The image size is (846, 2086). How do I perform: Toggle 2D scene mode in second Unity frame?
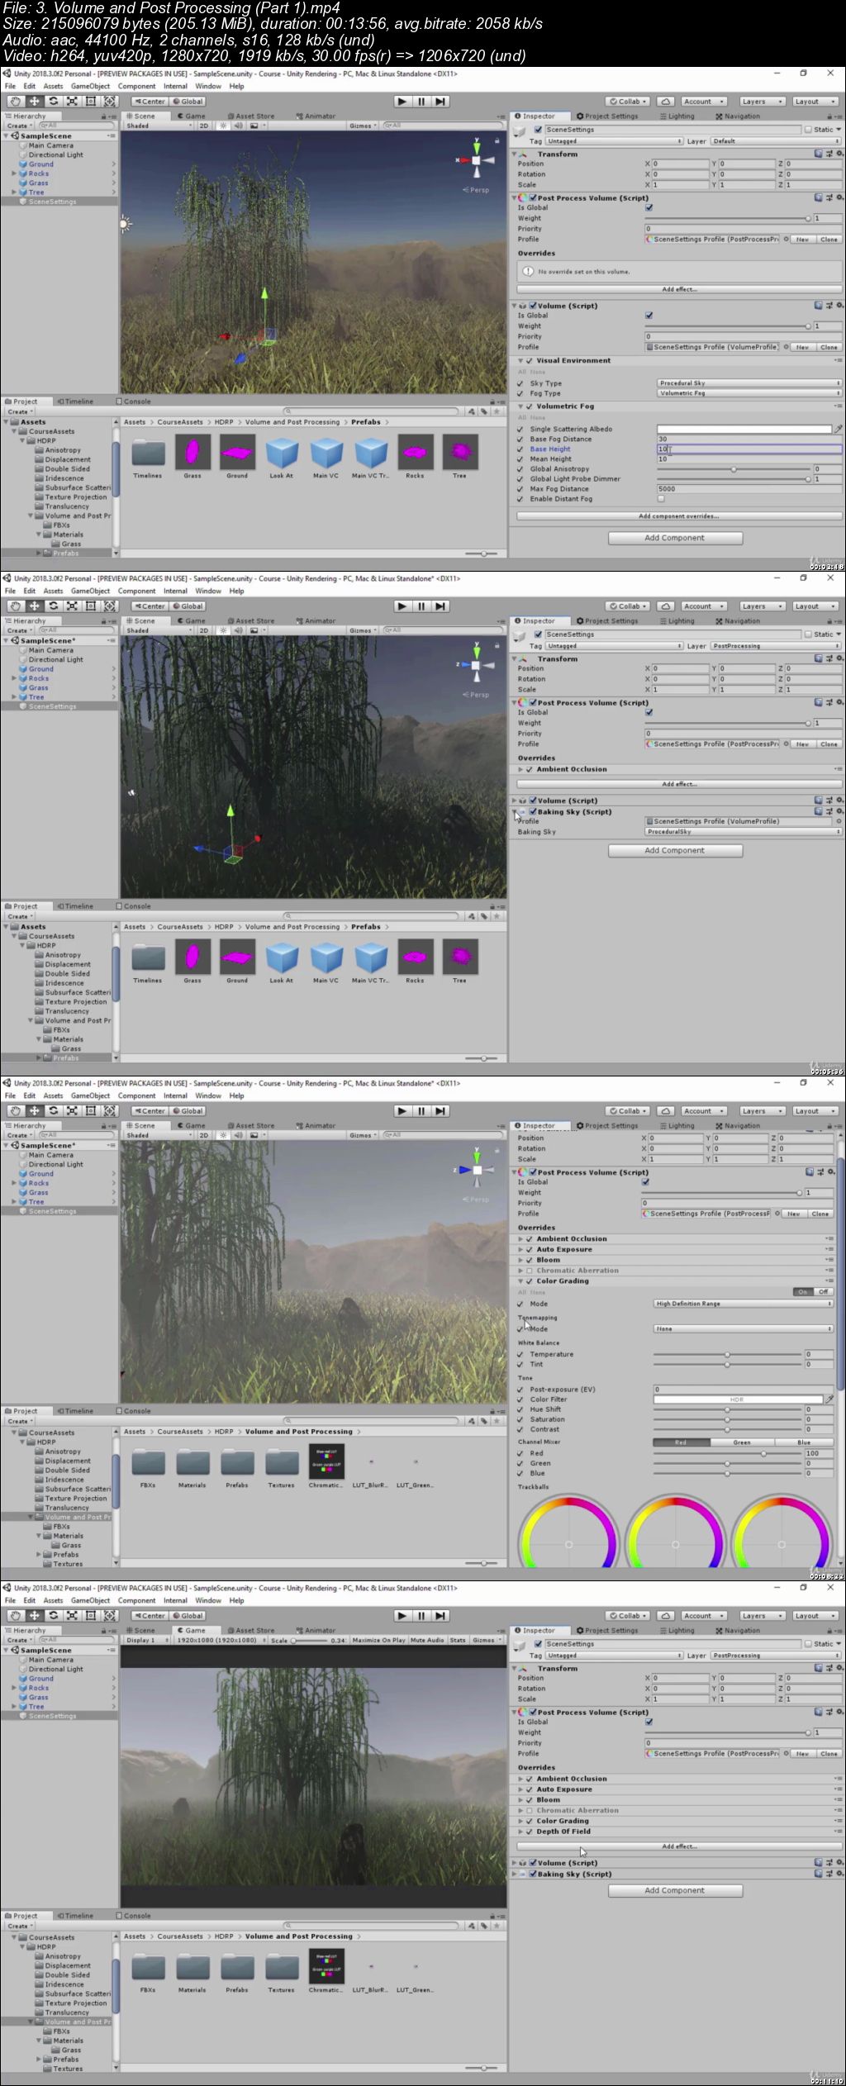click(204, 630)
